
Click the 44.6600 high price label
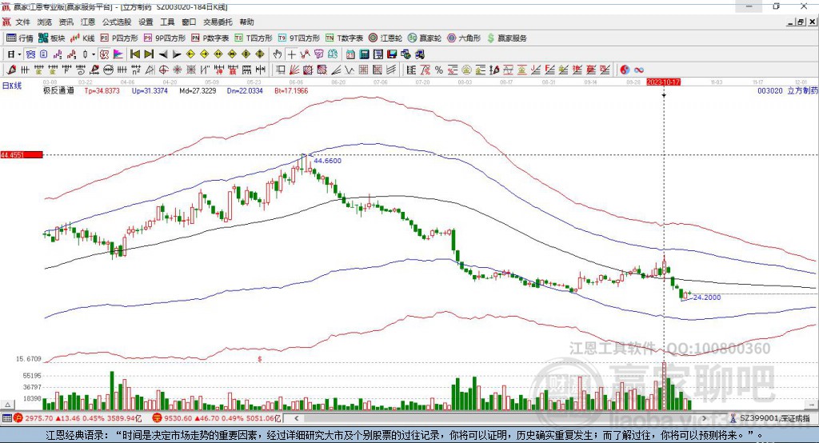[x=327, y=161]
